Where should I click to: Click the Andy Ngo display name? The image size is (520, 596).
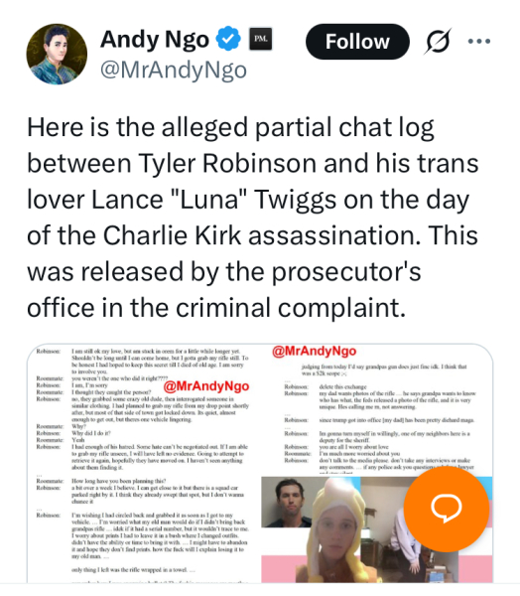(x=155, y=40)
